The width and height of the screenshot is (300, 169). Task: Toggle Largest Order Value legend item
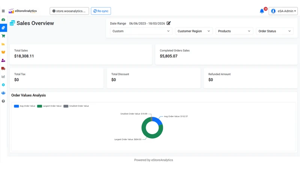pyautogui.click(x=49, y=106)
